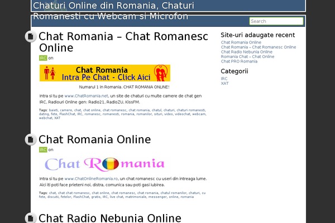Click the chat chat romanesc tag

tap(74, 193)
